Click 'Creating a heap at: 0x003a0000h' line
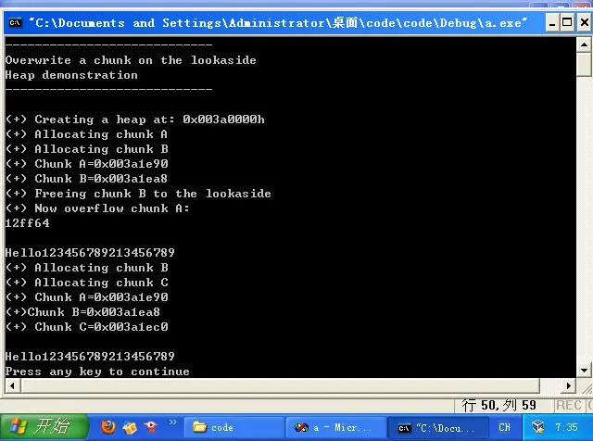Screen dimensions: 593x441 coord(135,120)
